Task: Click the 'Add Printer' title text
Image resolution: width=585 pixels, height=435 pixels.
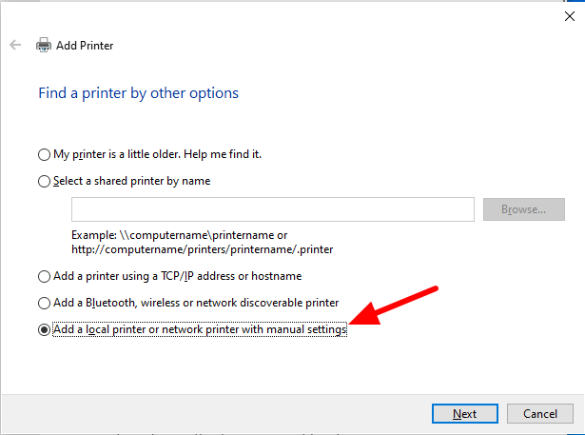Action: 85,46
